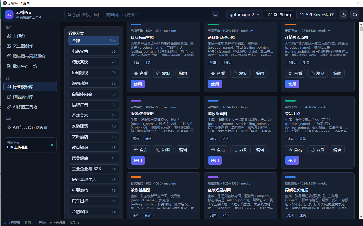Select the 电商零售 category
The width and height of the screenshot is (363, 226).
point(94,51)
